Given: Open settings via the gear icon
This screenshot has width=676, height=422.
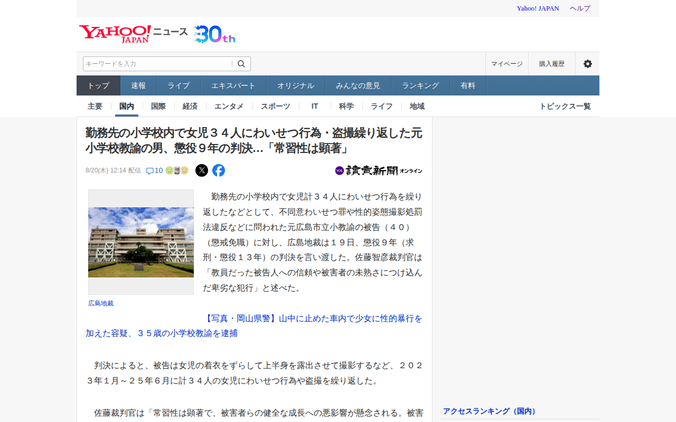Looking at the screenshot, I should (588, 64).
